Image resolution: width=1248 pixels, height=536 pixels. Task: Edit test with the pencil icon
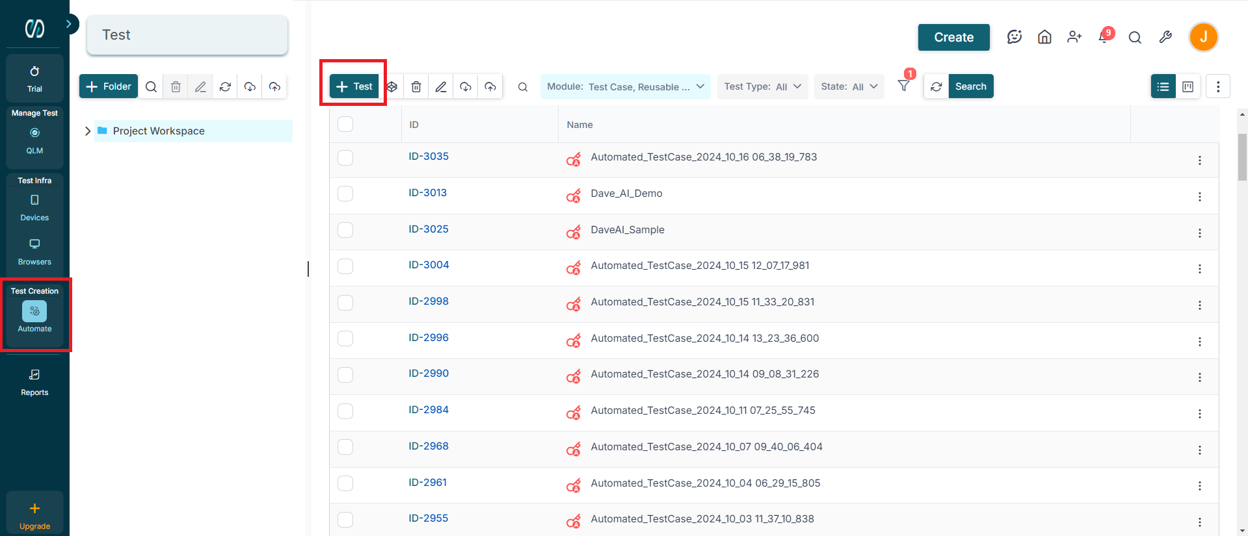click(x=441, y=86)
